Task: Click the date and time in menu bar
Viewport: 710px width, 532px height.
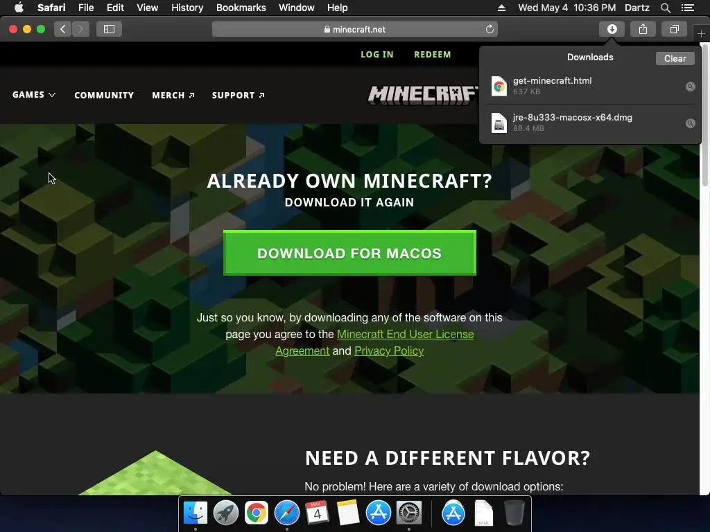Action: (x=566, y=8)
